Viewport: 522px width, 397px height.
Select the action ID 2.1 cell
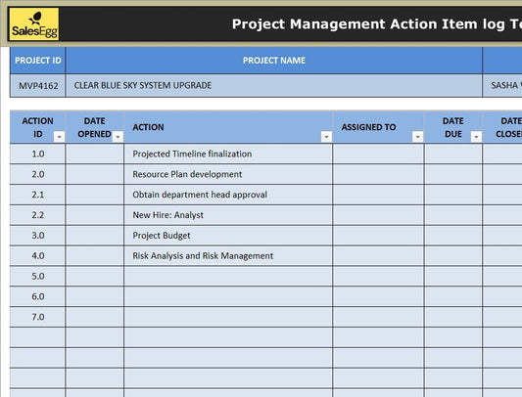pos(38,195)
